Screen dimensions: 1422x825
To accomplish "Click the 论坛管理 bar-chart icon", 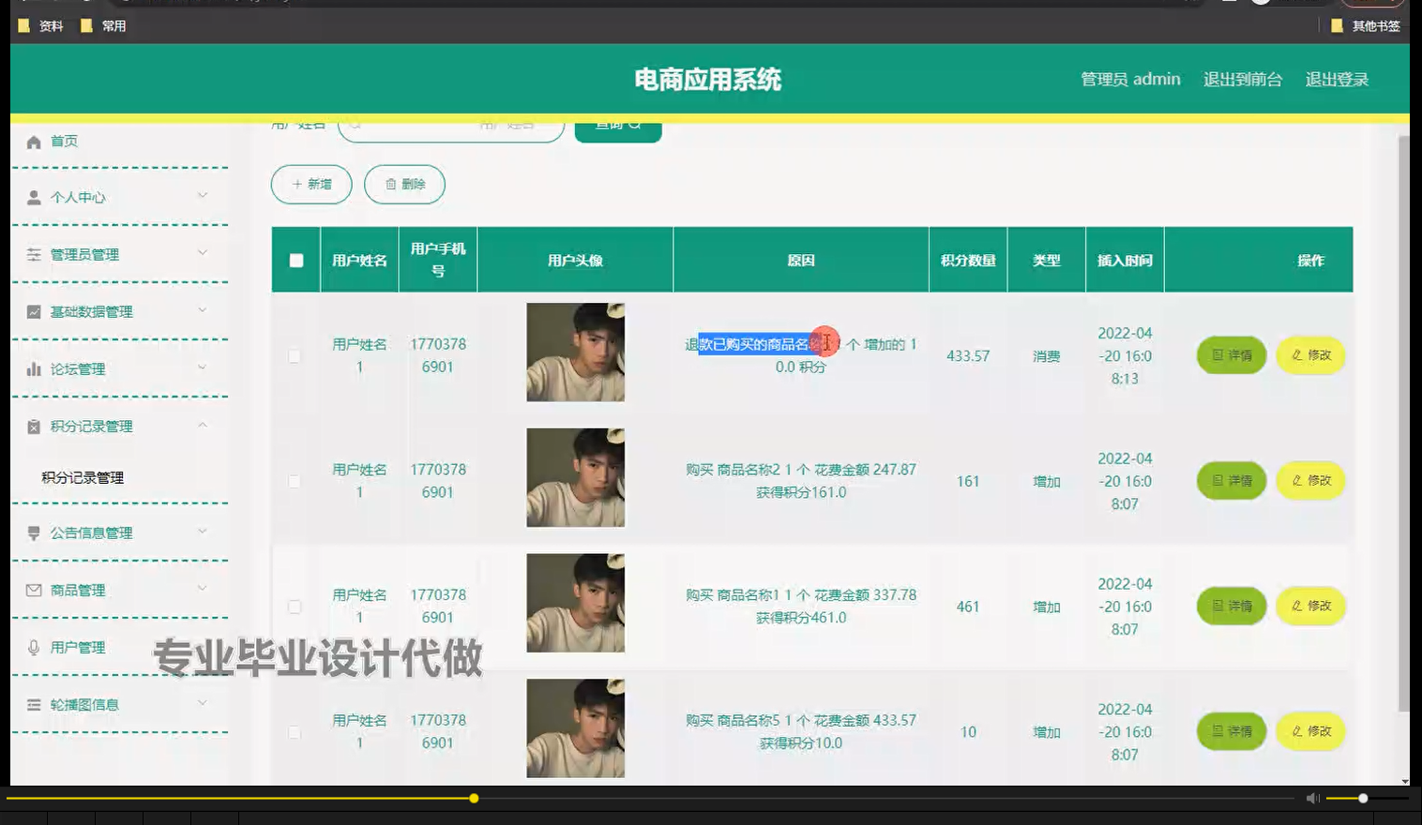I will [33, 368].
